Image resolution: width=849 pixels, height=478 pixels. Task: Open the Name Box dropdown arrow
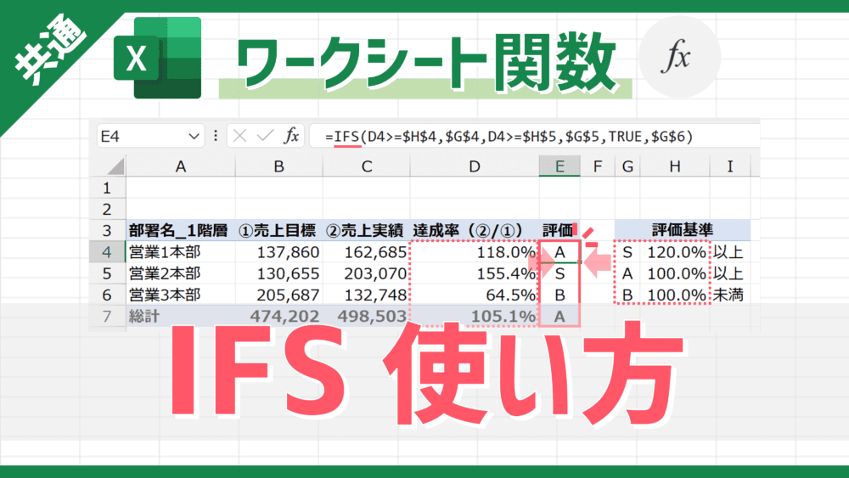[194, 137]
